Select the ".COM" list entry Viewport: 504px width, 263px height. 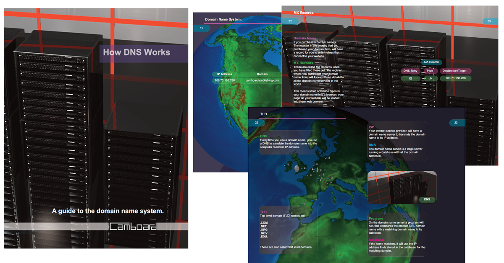tap(264, 222)
